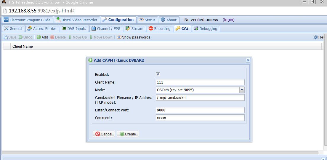This screenshot has width=327, height=160.
Task: Click the browser address bar URL
Action: (x=42, y=10)
